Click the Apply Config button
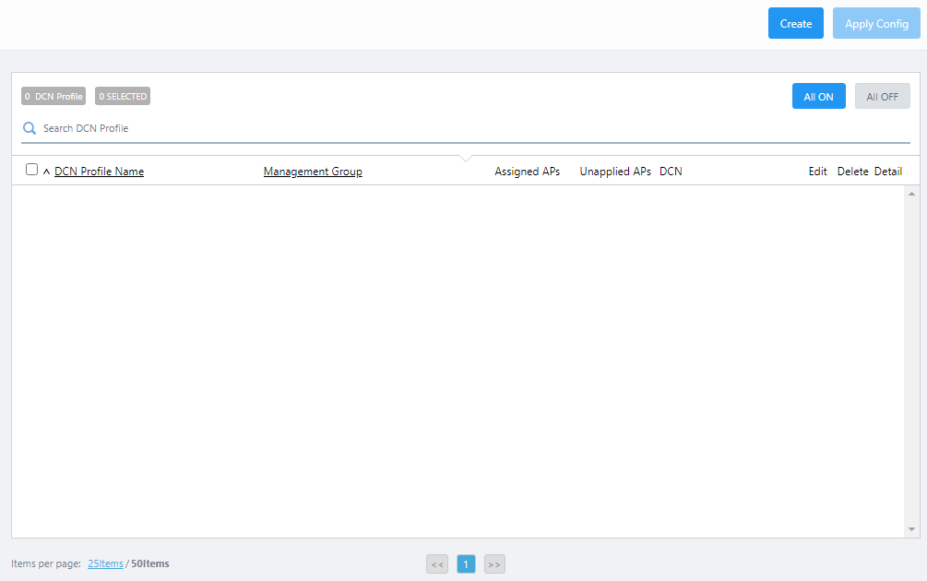The image size is (927, 581). [x=876, y=24]
